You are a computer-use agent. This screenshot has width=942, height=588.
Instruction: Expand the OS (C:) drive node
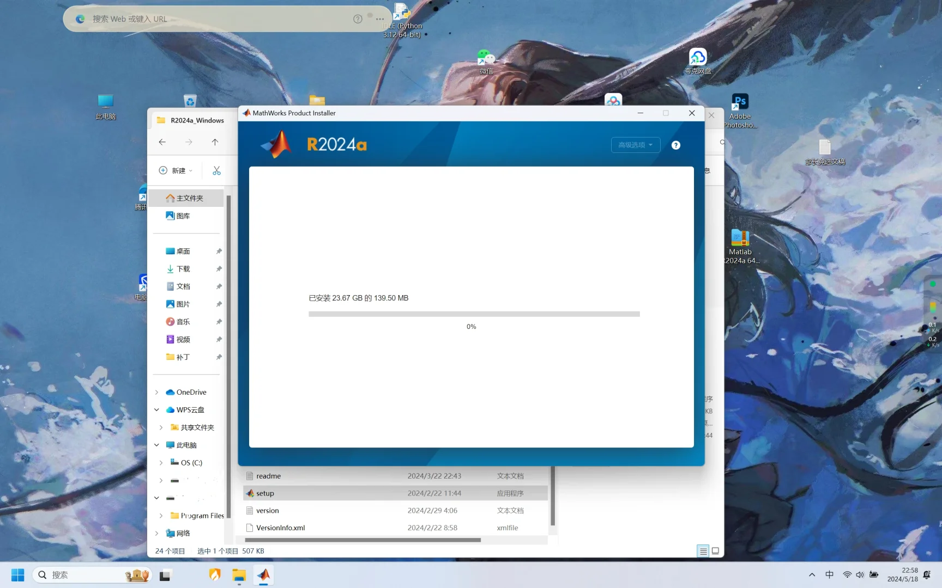point(161,463)
